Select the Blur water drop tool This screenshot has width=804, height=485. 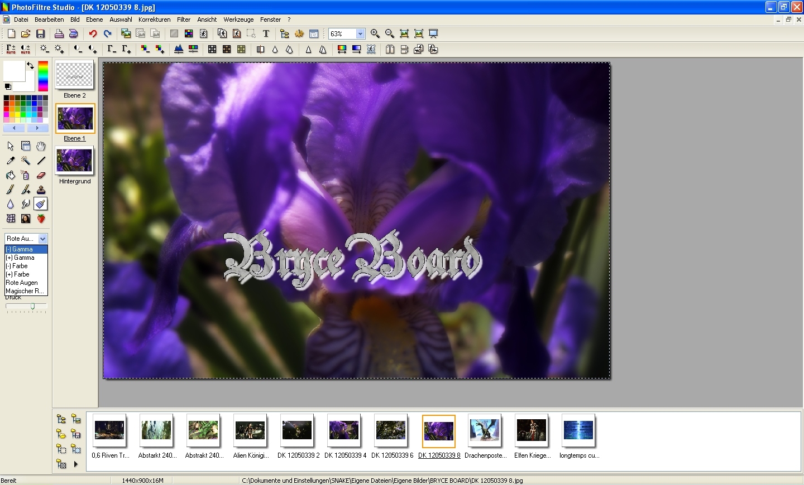pos(11,204)
